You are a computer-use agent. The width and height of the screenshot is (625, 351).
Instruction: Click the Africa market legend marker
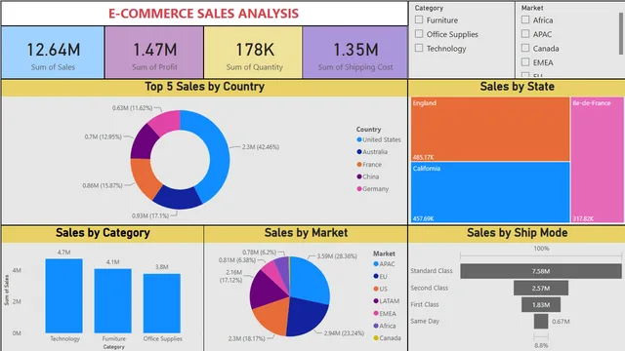click(x=376, y=326)
